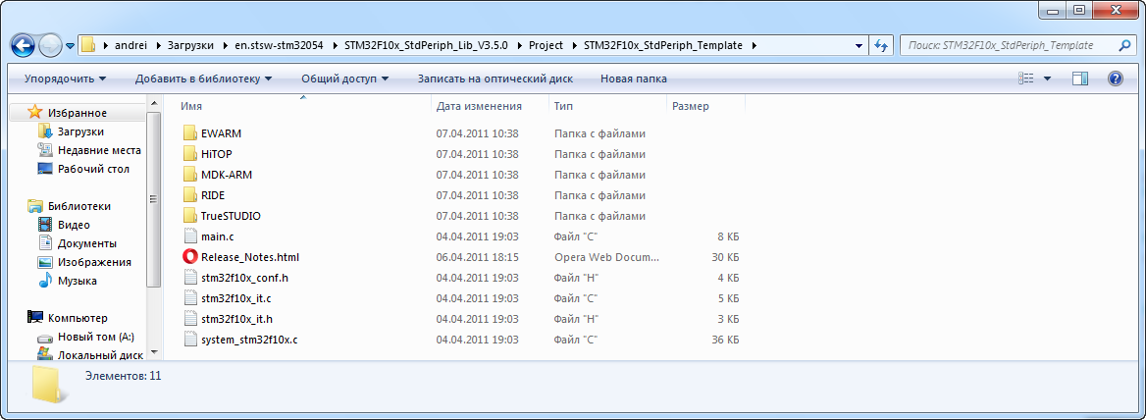The width and height of the screenshot is (1146, 420).
Task: Open the Help question mark icon
Action: coord(1115,79)
